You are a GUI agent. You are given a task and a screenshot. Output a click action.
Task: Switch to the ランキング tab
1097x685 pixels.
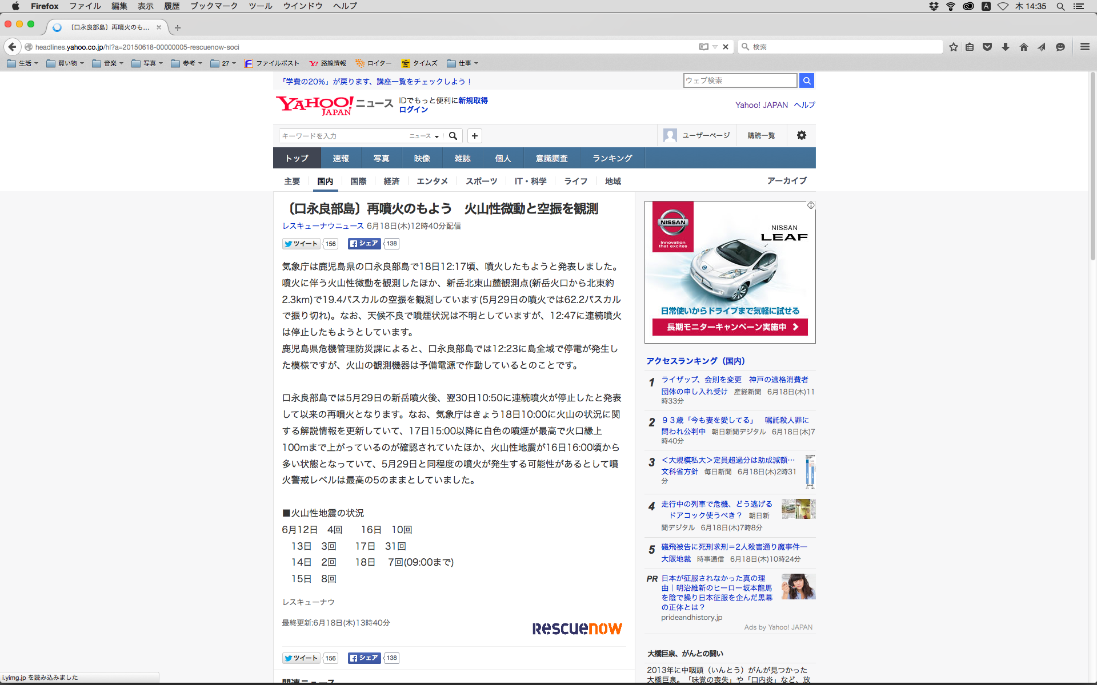click(612, 158)
